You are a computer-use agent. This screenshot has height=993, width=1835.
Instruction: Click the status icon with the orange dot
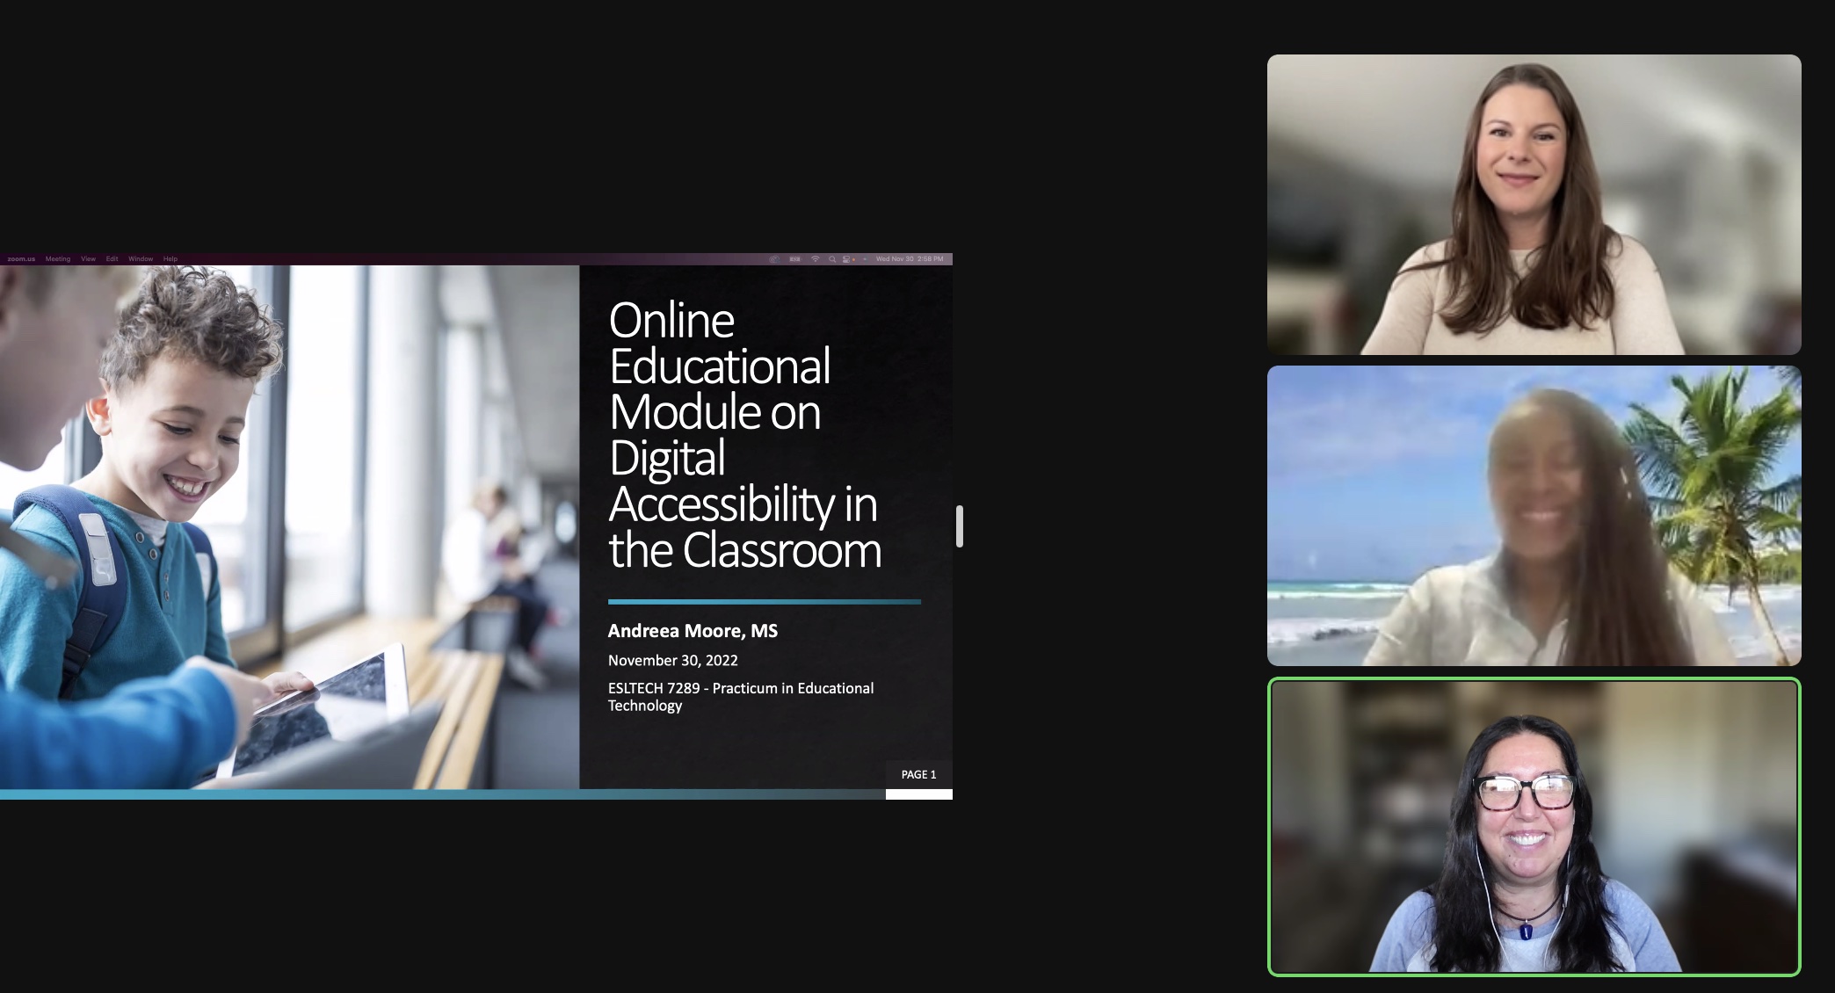click(847, 259)
